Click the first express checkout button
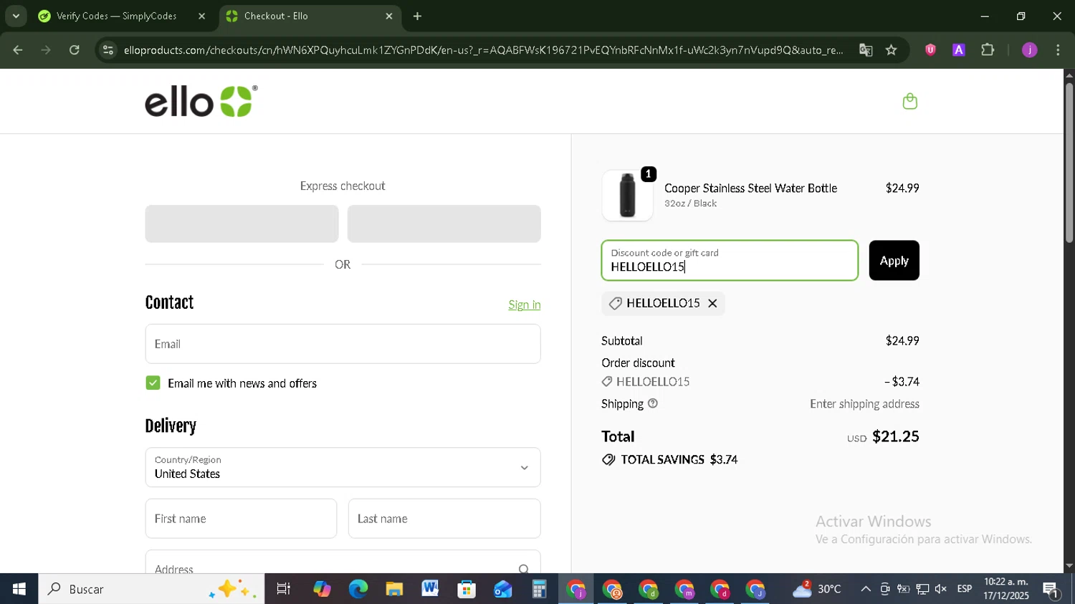The image size is (1075, 604). click(242, 224)
